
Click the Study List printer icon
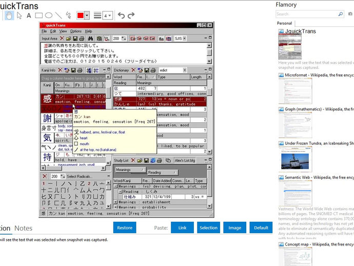click(160, 160)
